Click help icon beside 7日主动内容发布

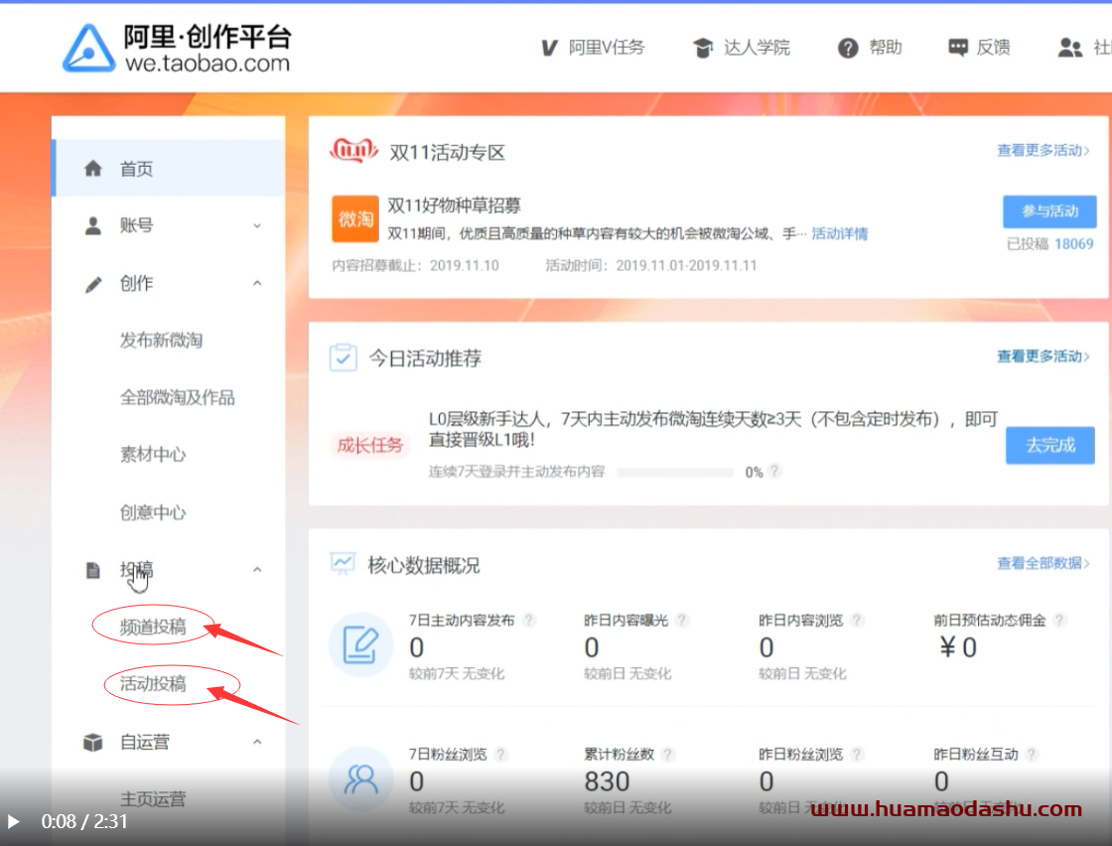(529, 621)
